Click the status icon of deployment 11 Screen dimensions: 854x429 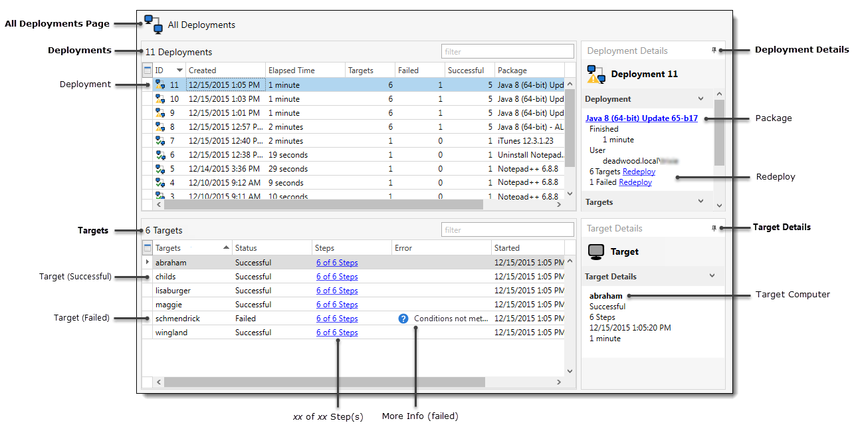tap(160, 85)
